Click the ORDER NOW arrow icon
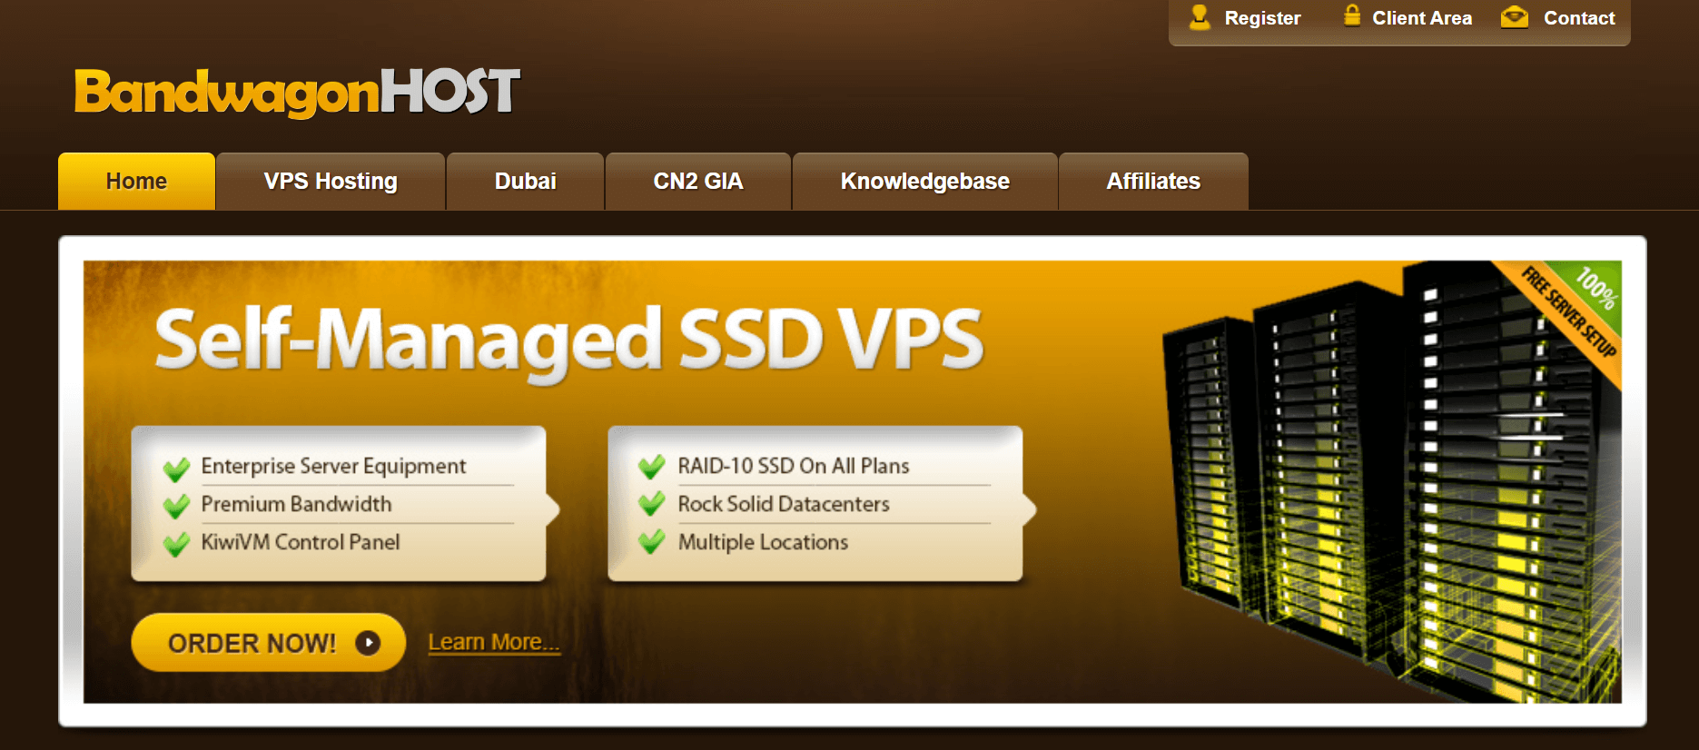This screenshot has width=1699, height=750. click(x=368, y=643)
